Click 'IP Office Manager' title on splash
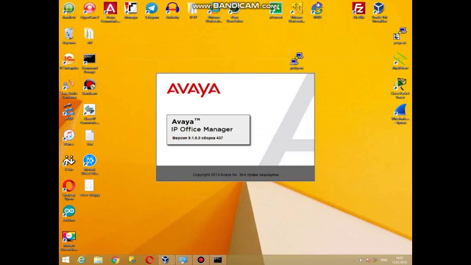Screen dimensions: 471x265 pos(202,129)
